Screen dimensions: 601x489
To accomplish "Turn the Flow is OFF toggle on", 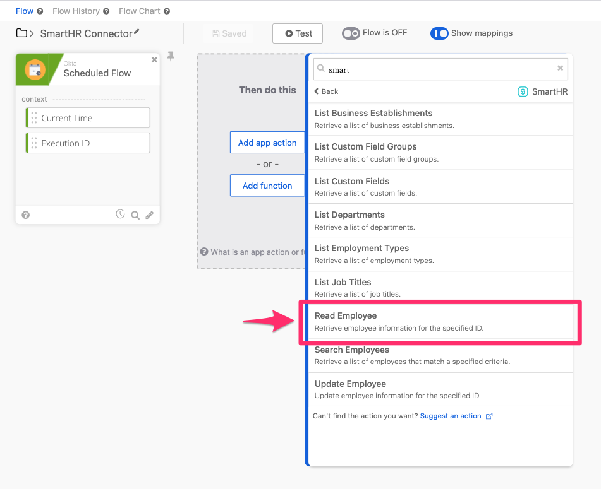I will coord(351,33).
